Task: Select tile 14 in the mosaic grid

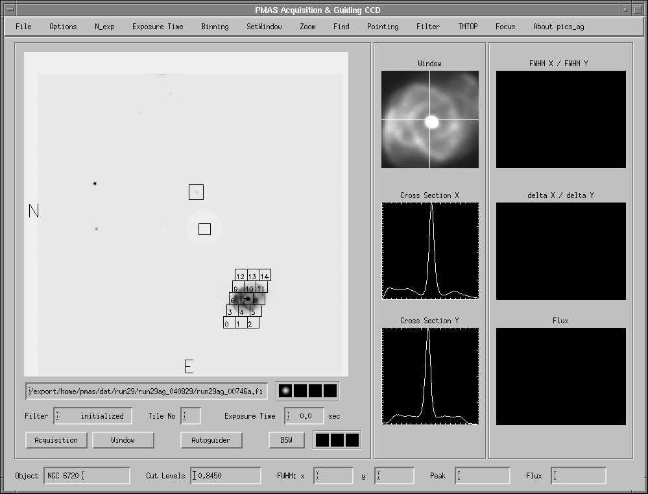Action: click(x=265, y=276)
